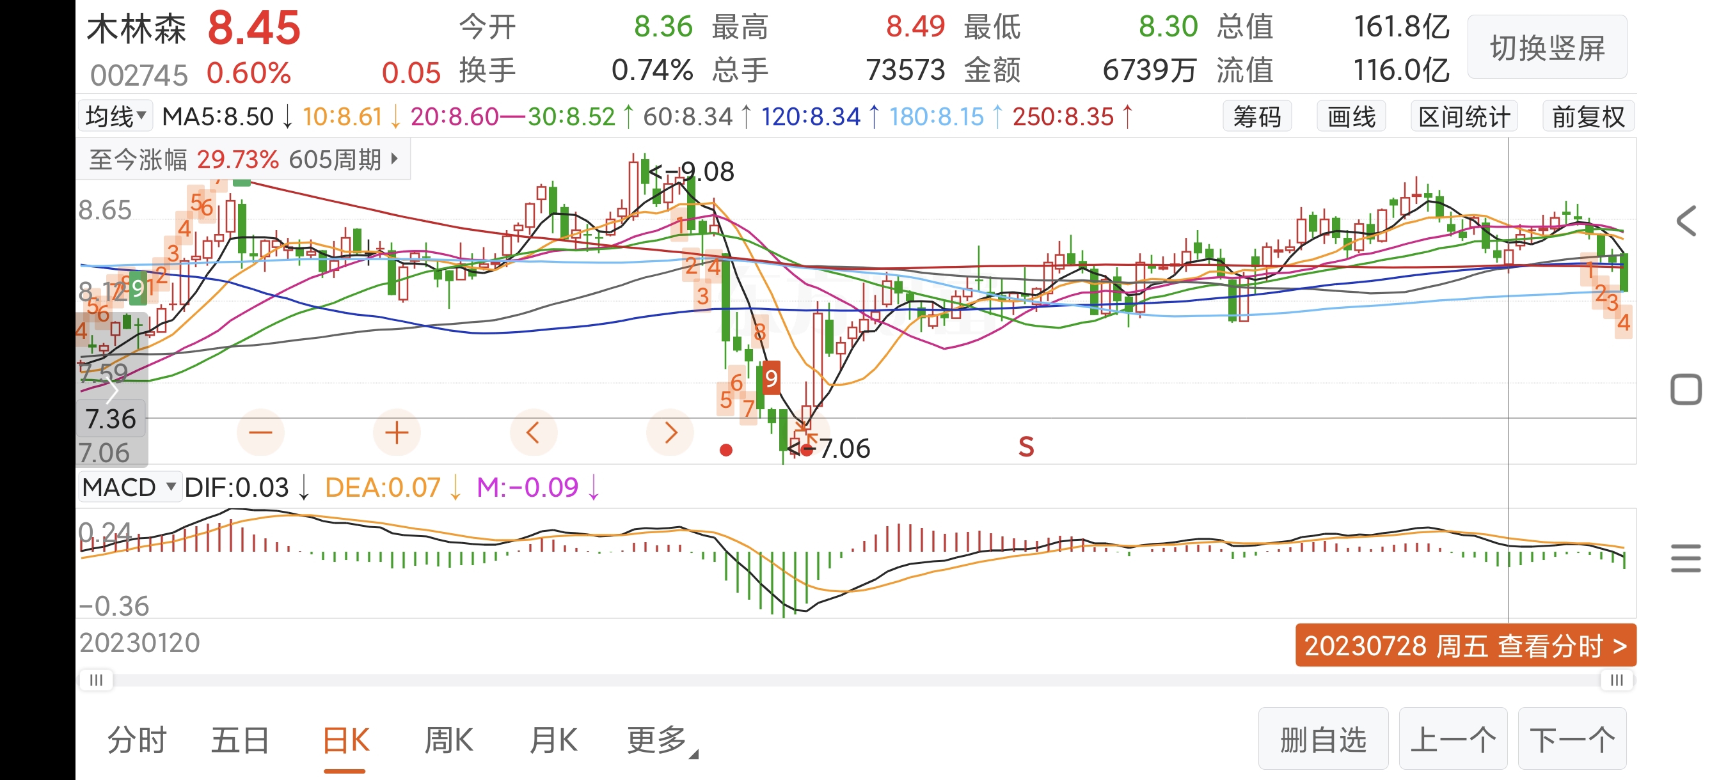The width and height of the screenshot is (1735, 780).
Task: Switch to the 分时 tab
Action: coord(137,740)
